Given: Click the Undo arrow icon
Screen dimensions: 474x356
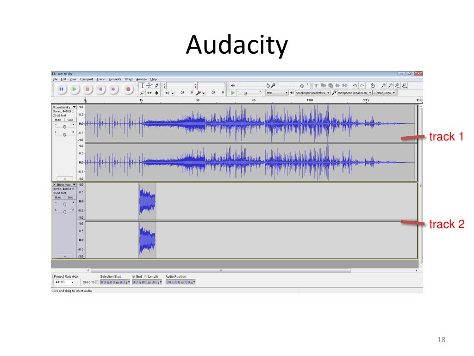Looking at the screenshot, I should click(x=355, y=86).
